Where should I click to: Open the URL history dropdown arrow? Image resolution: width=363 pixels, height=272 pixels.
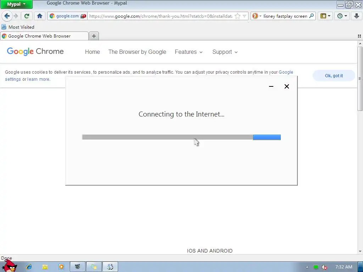tap(244, 16)
